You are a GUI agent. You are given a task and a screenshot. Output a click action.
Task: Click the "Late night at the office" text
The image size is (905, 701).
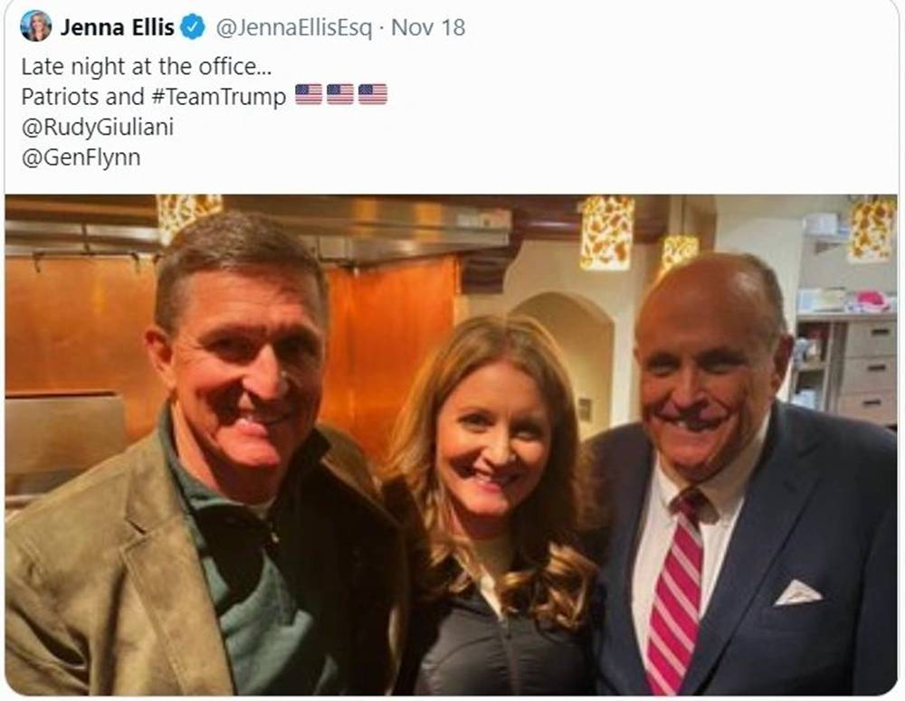click(x=146, y=66)
